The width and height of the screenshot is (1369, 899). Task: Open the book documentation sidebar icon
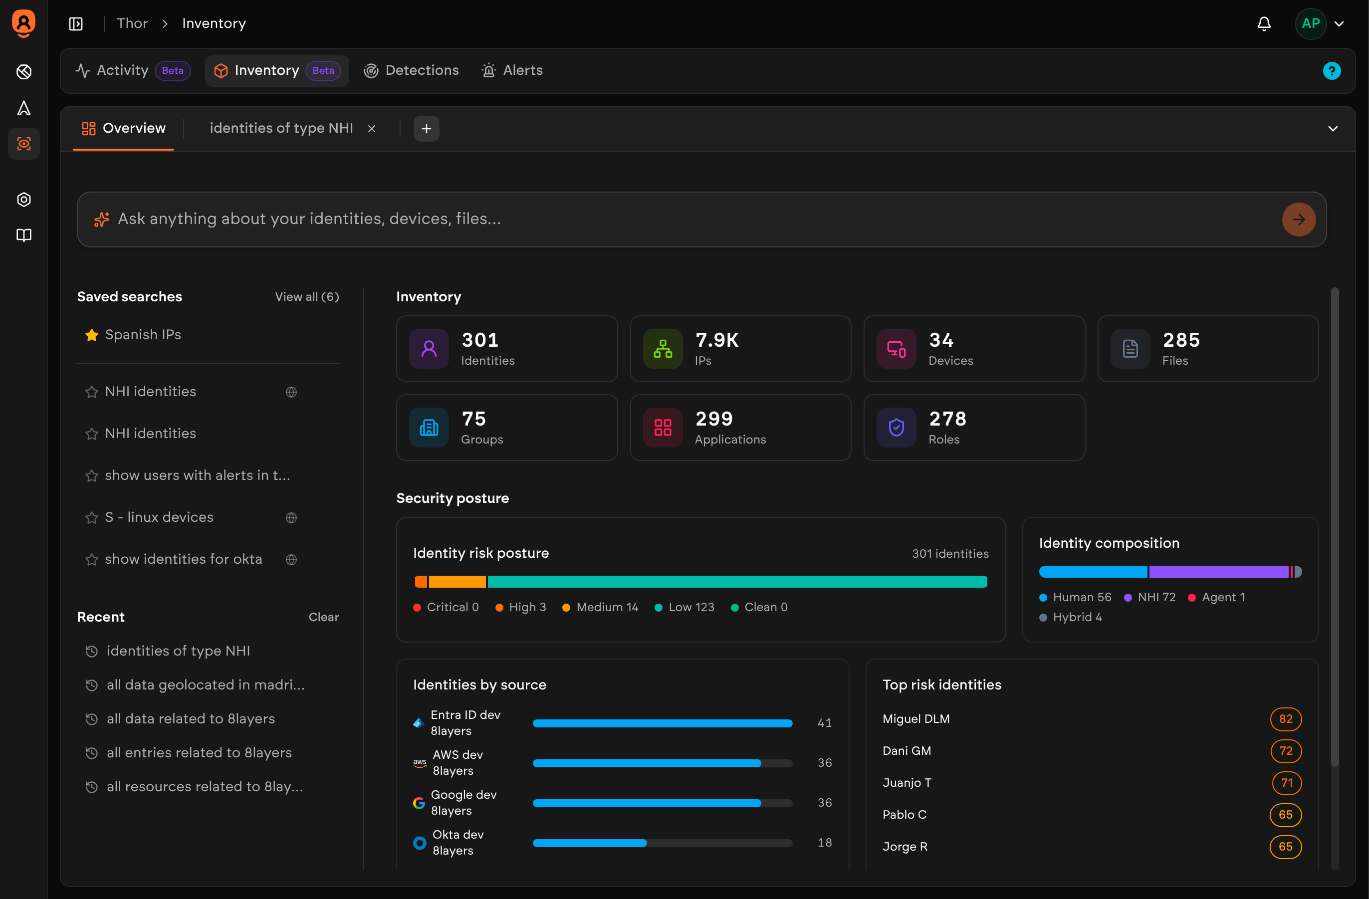pyautogui.click(x=23, y=235)
